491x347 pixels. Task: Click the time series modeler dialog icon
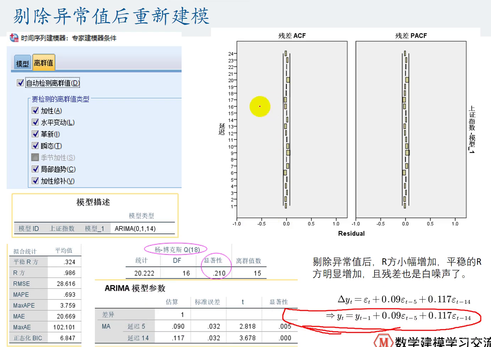click(14, 38)
